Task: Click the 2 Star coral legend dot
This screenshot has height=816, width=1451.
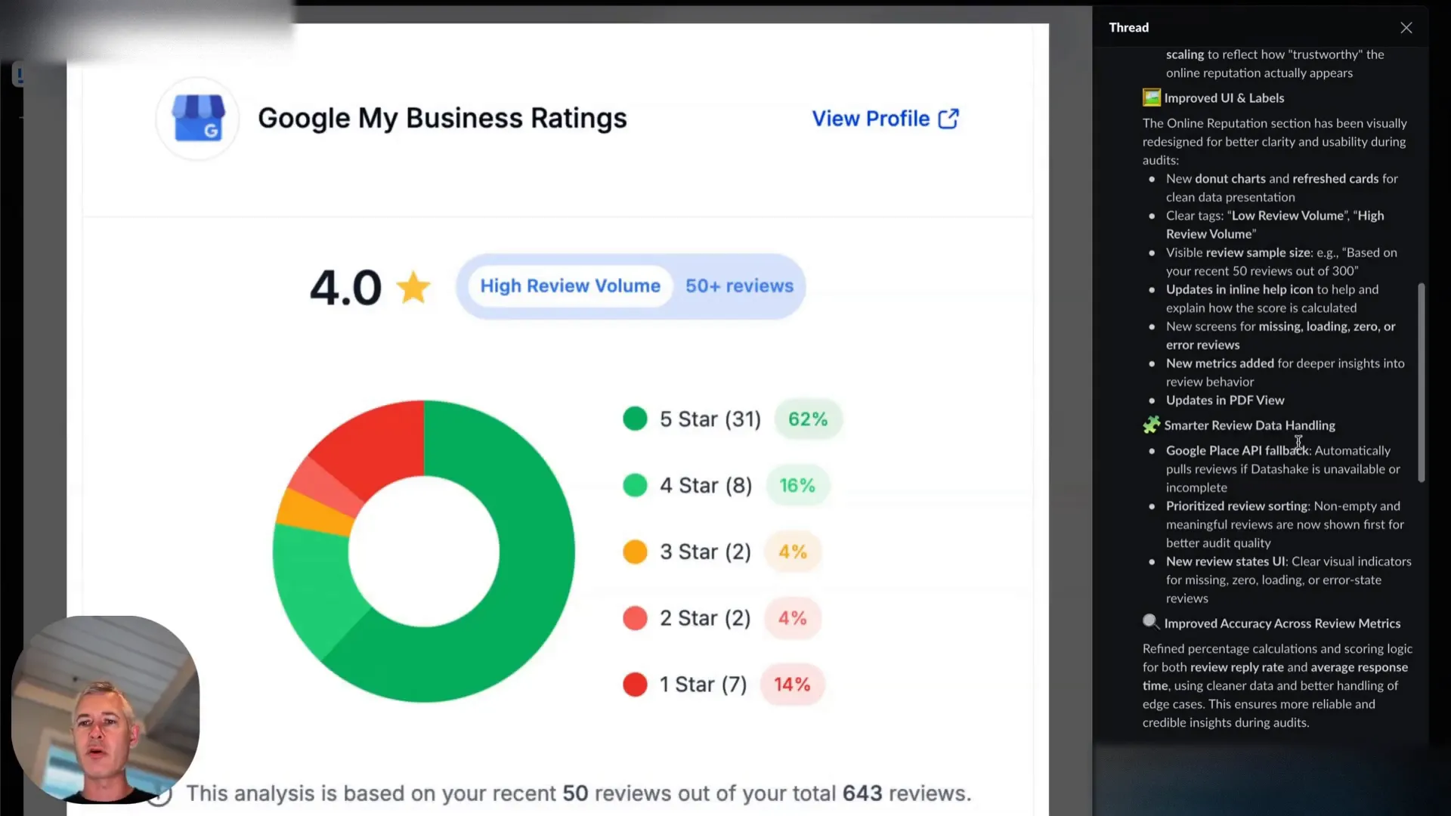Action: click(x=635, y=618)
